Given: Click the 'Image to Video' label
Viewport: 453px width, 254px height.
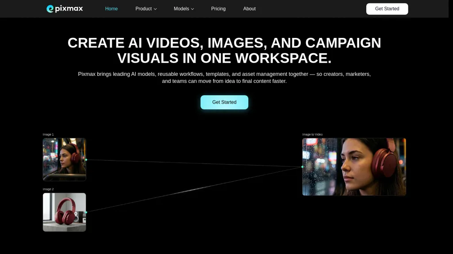Looking at the screenshot, I should 312,134.
